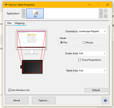
Task: Click the Options... button
Action: (x=44, y=100)
